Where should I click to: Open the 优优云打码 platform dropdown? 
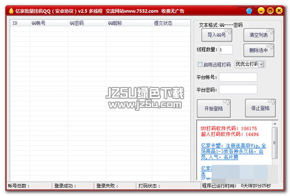(262, 64)
